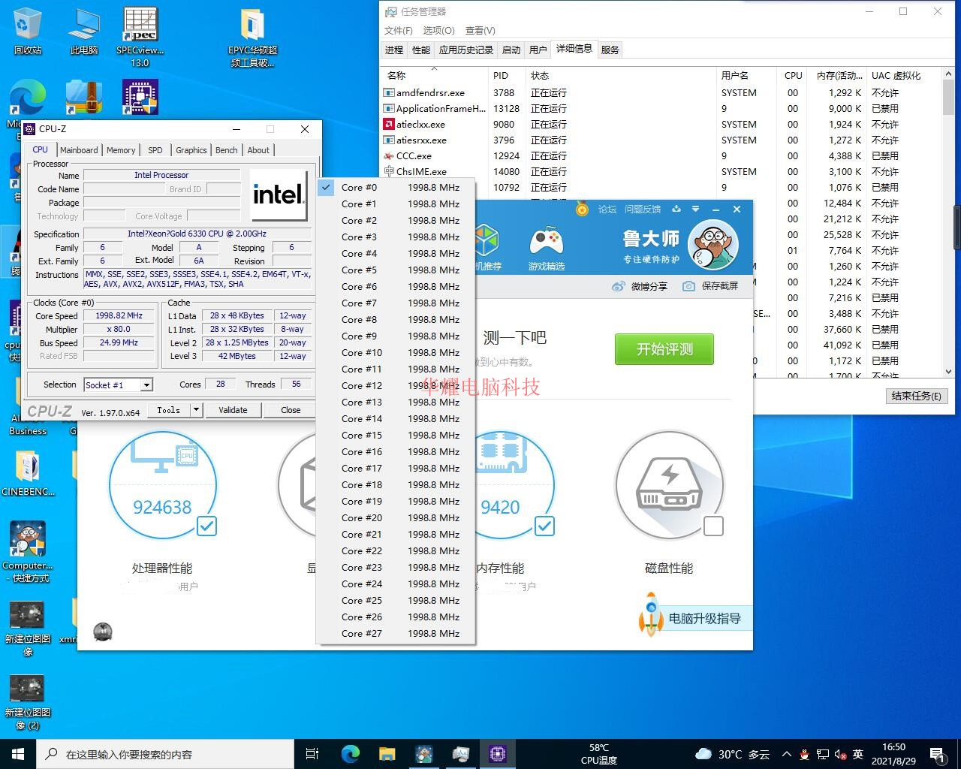Select Core #27 in the core clock menu
Viewport: 961px width, 769px height.
pyautogui.click(x=396, y=634)
